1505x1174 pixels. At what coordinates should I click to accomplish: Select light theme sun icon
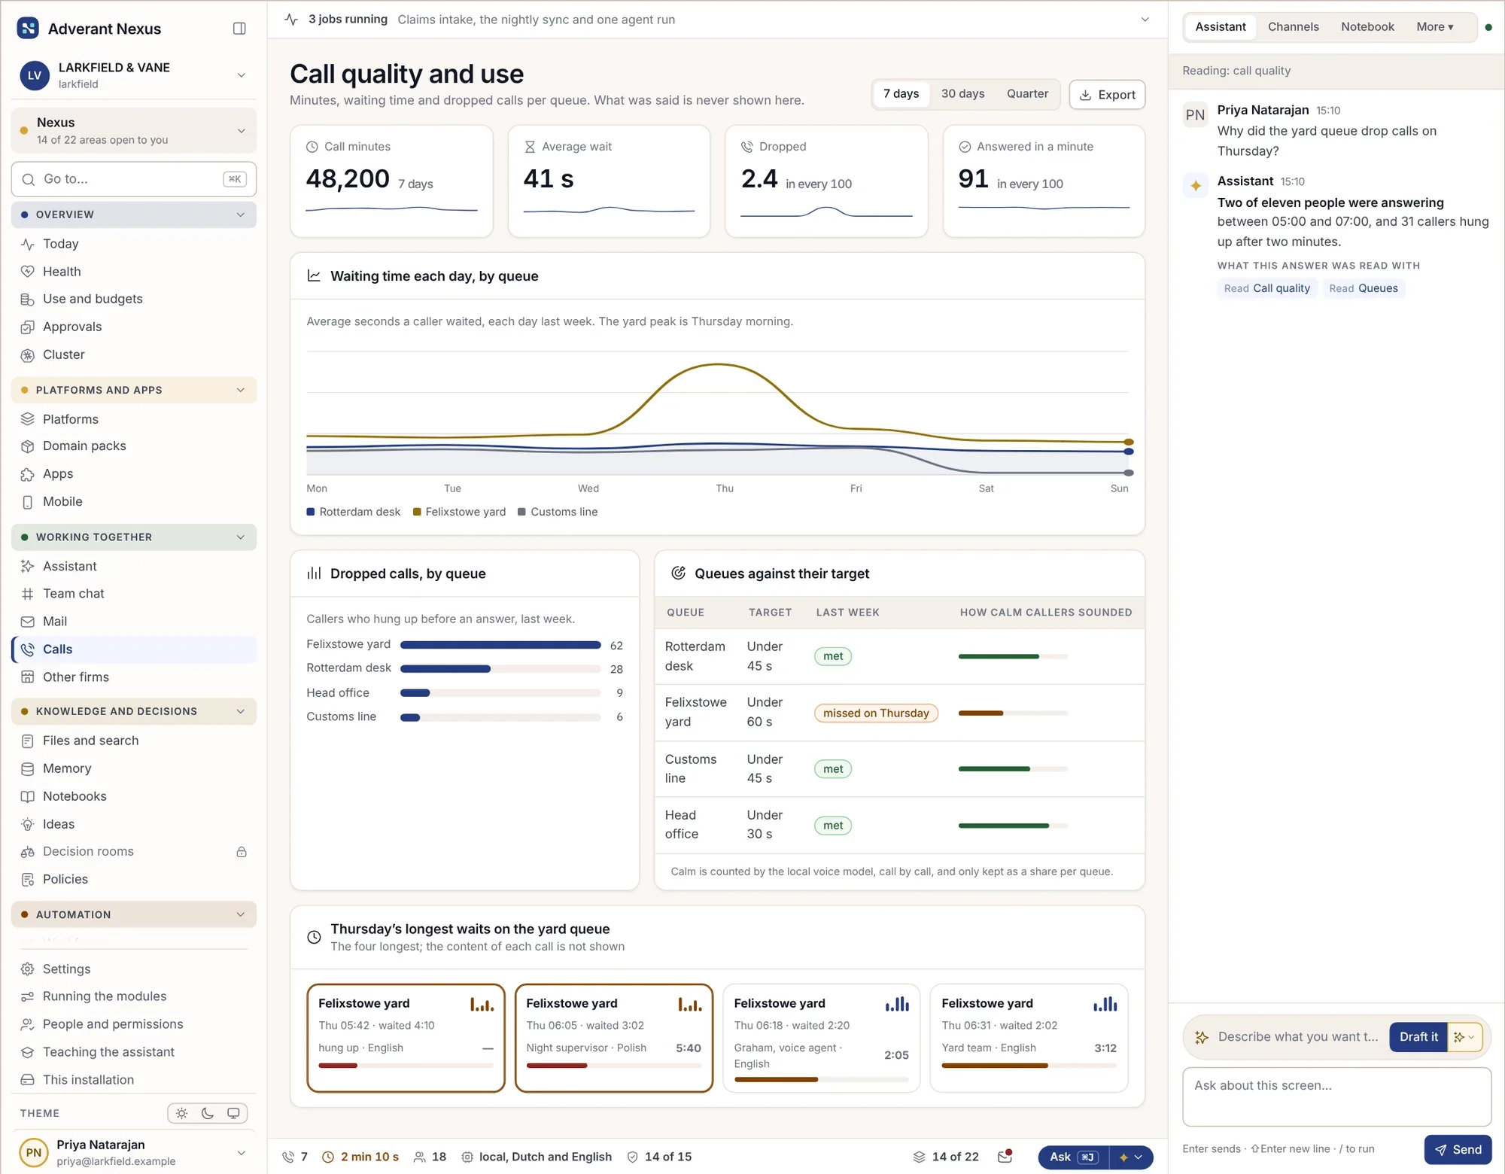181,1113
